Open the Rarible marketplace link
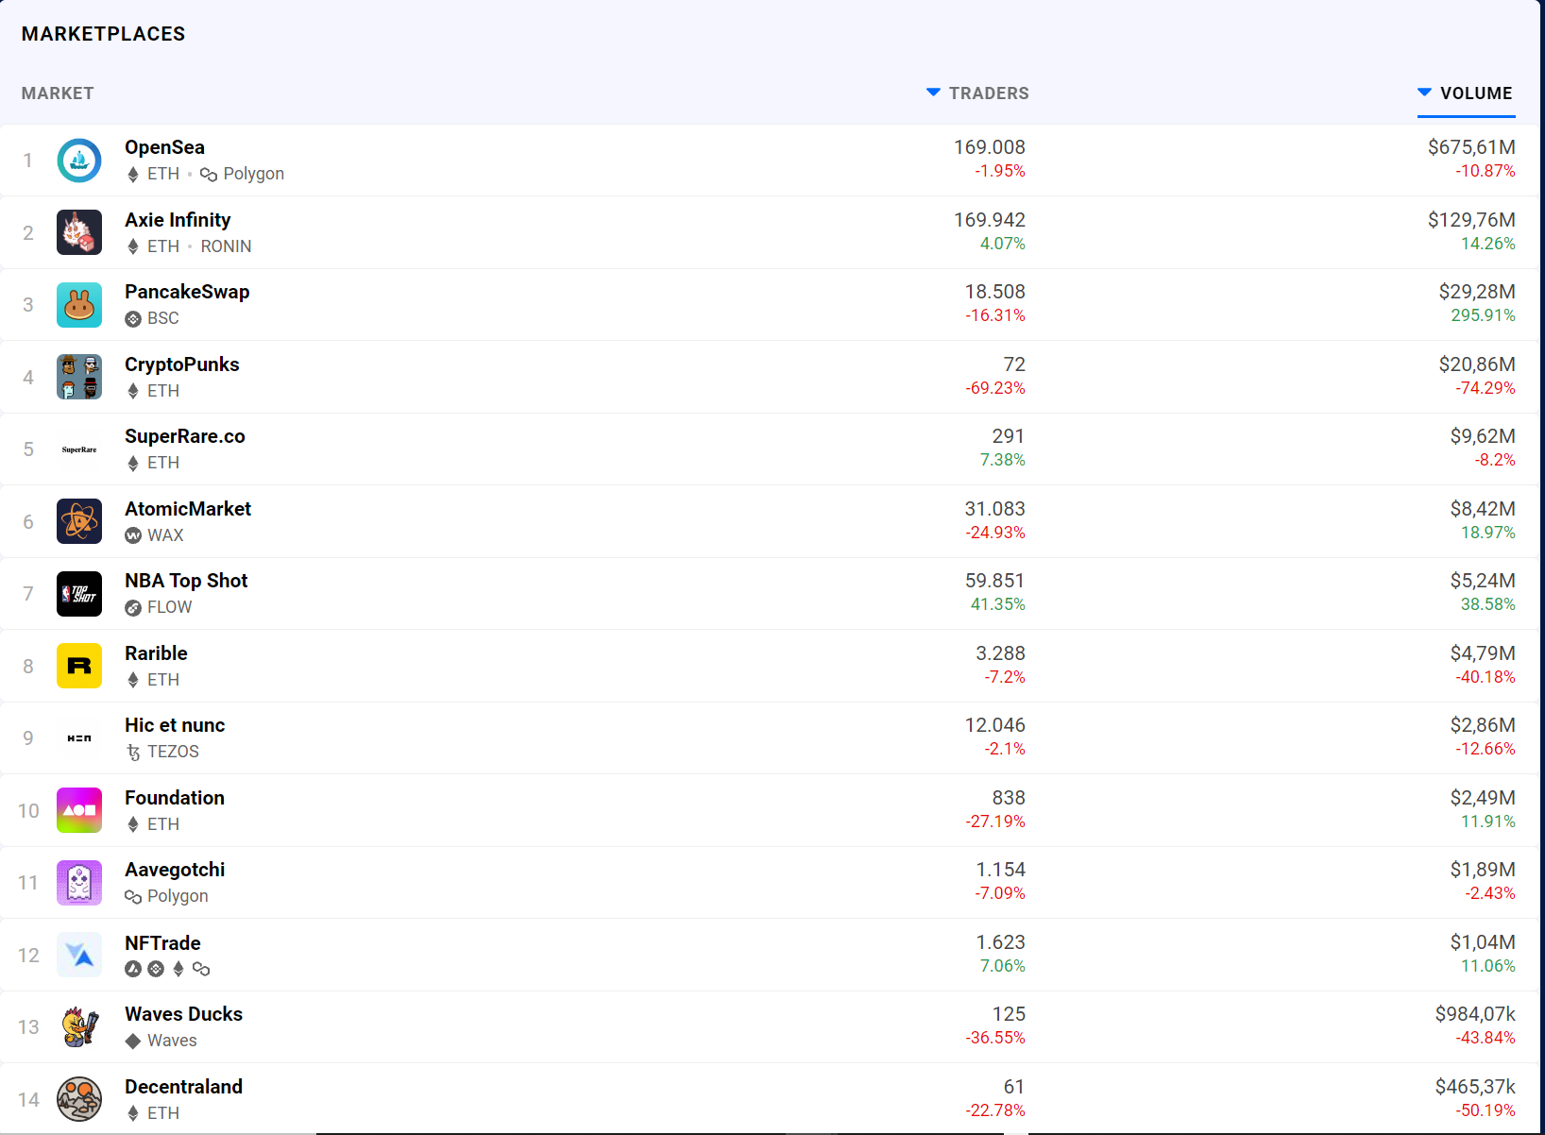1545x1135 pixels. 156,653
